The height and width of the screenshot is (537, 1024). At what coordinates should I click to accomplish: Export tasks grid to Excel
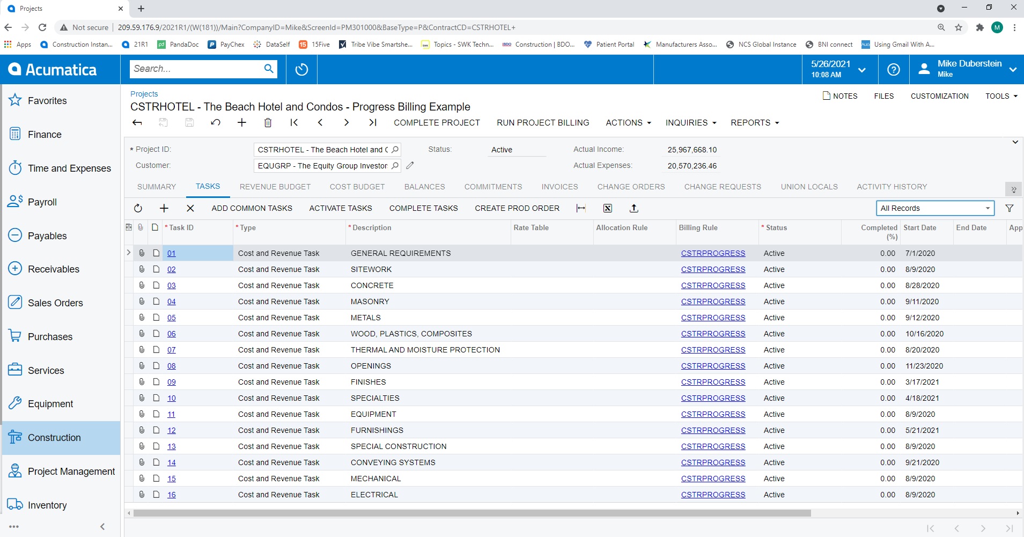(607, 208)
